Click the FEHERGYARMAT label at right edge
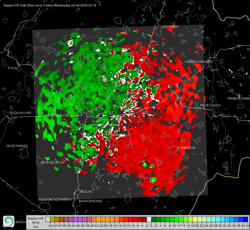 (x=239, y=99)
